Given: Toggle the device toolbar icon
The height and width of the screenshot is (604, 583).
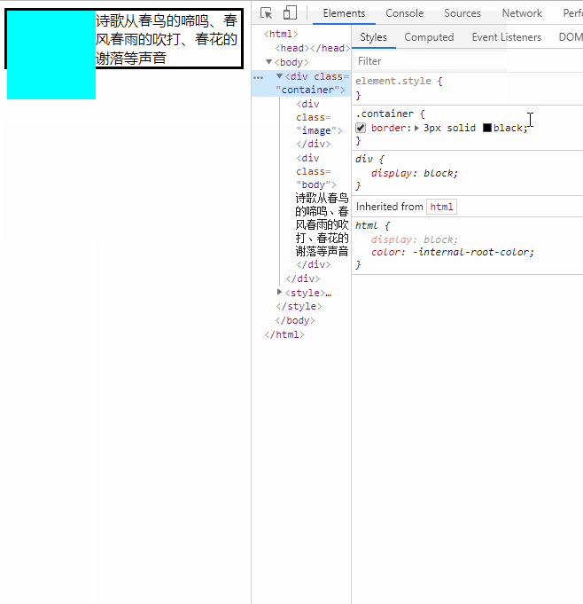Looking at the screenshot, I should pyautogui.click(x=290, y=12).
